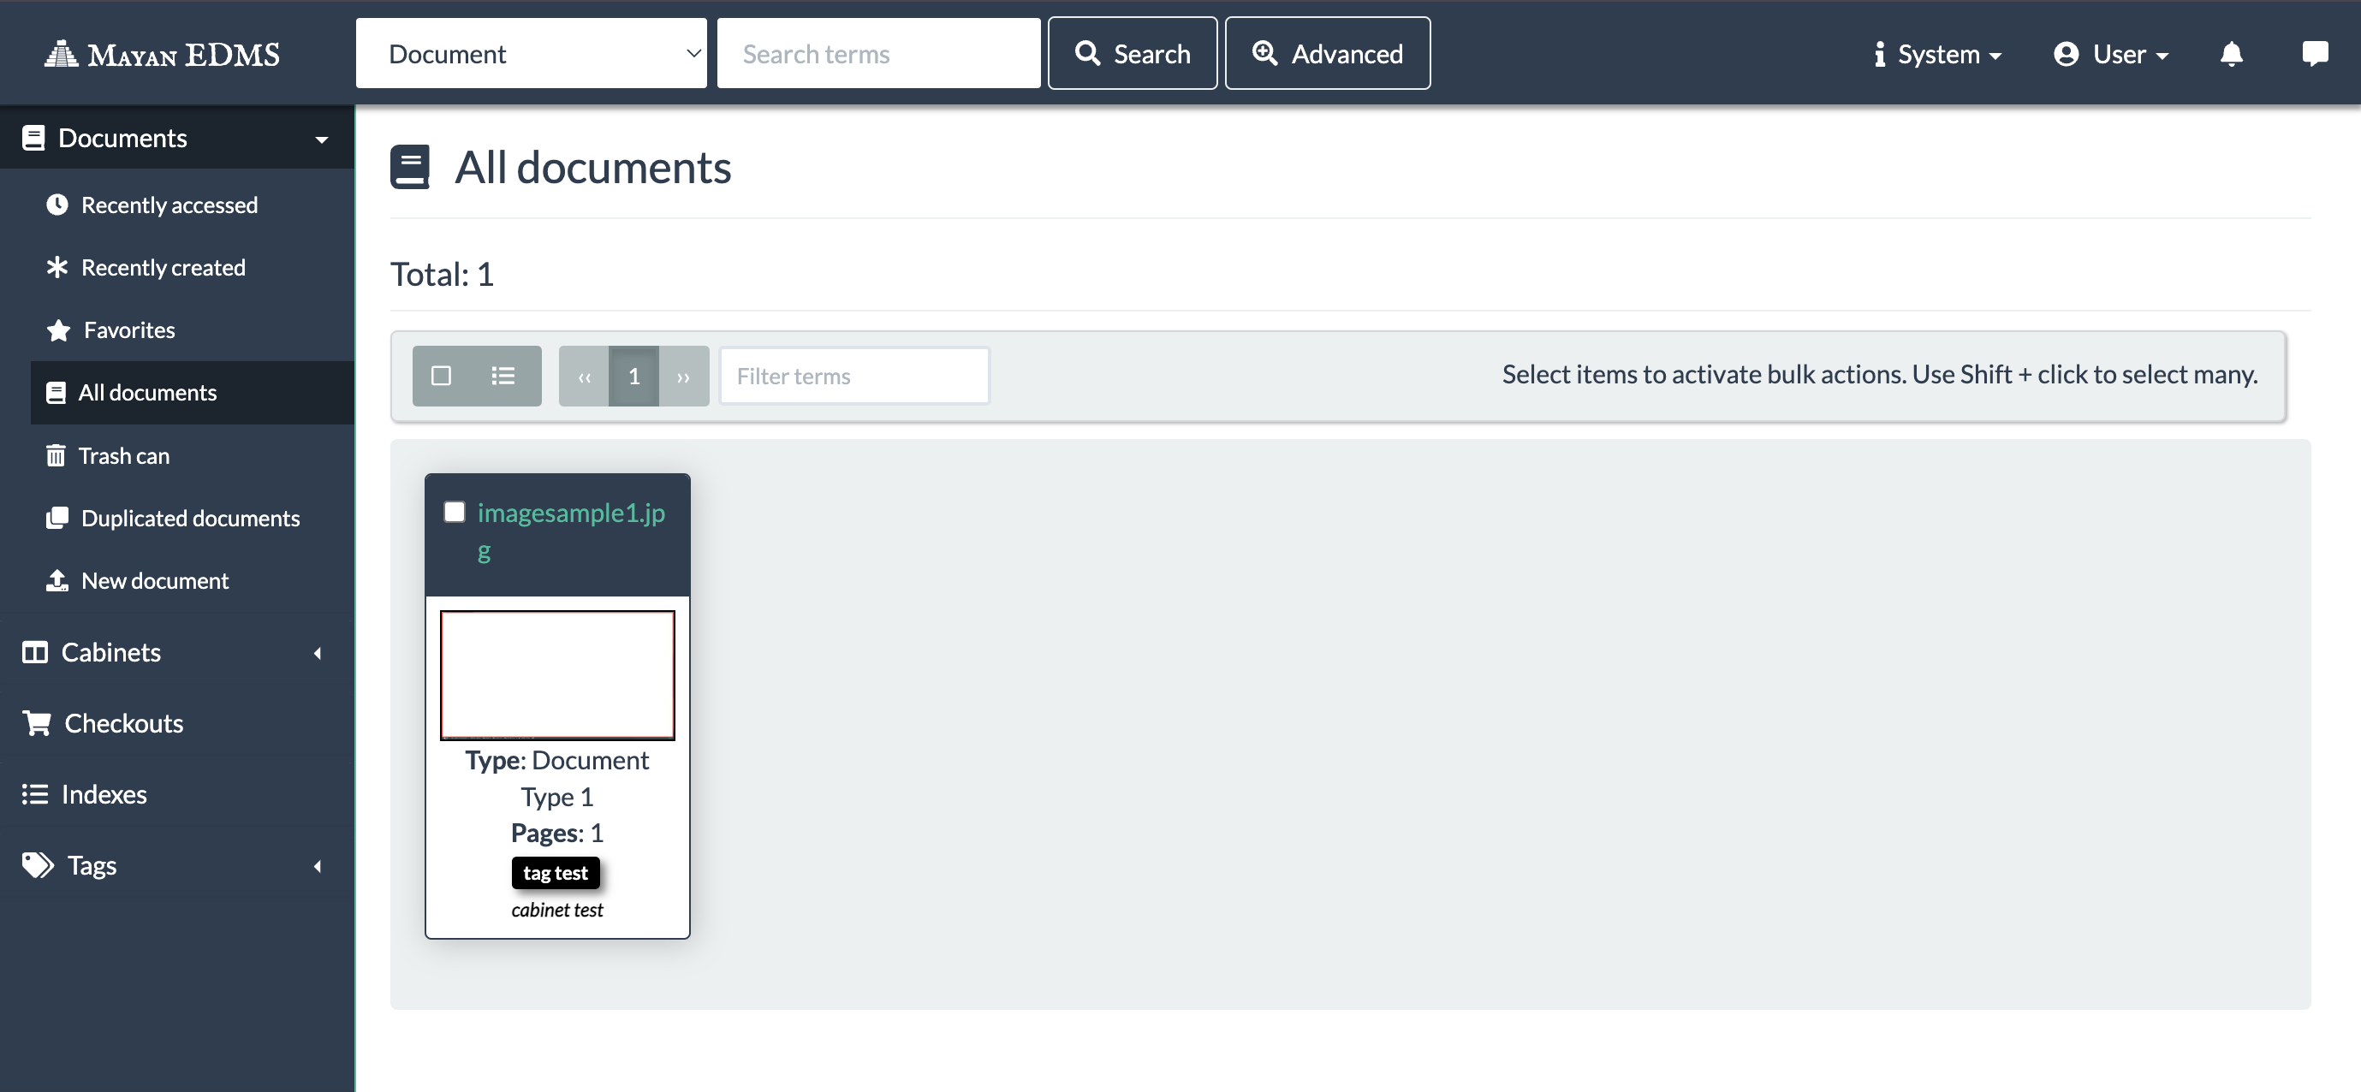Open the messages speech bubble icon
This screenshot has width=2361, height=1092.
click(x=2313, y=54)
